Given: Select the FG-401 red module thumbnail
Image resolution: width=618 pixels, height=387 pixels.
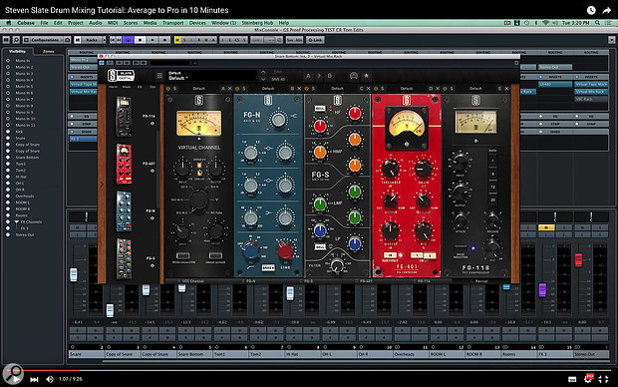Looking at the screenshot, I should coord(124,165).
